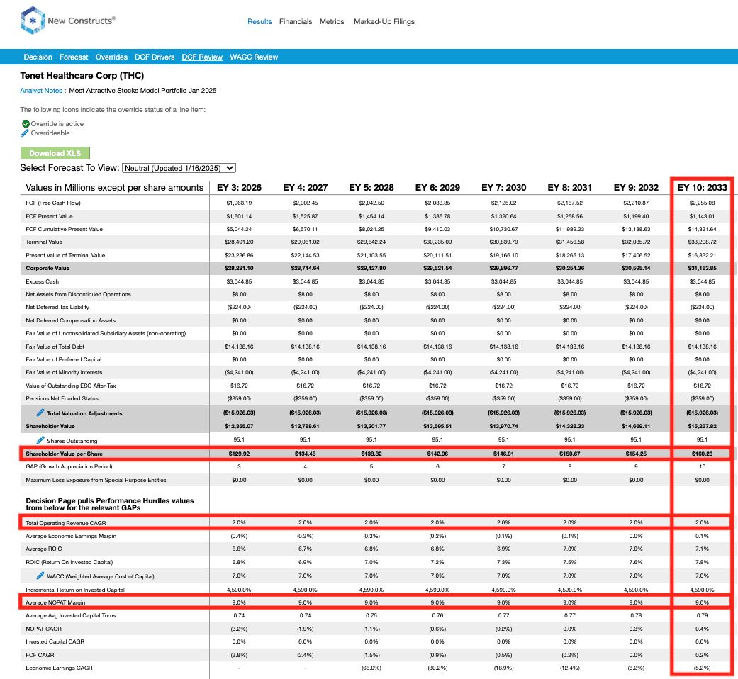Click the Download XLS button
Image resolution: width=738 pixels, height=679 pixels.
[55, 153]
